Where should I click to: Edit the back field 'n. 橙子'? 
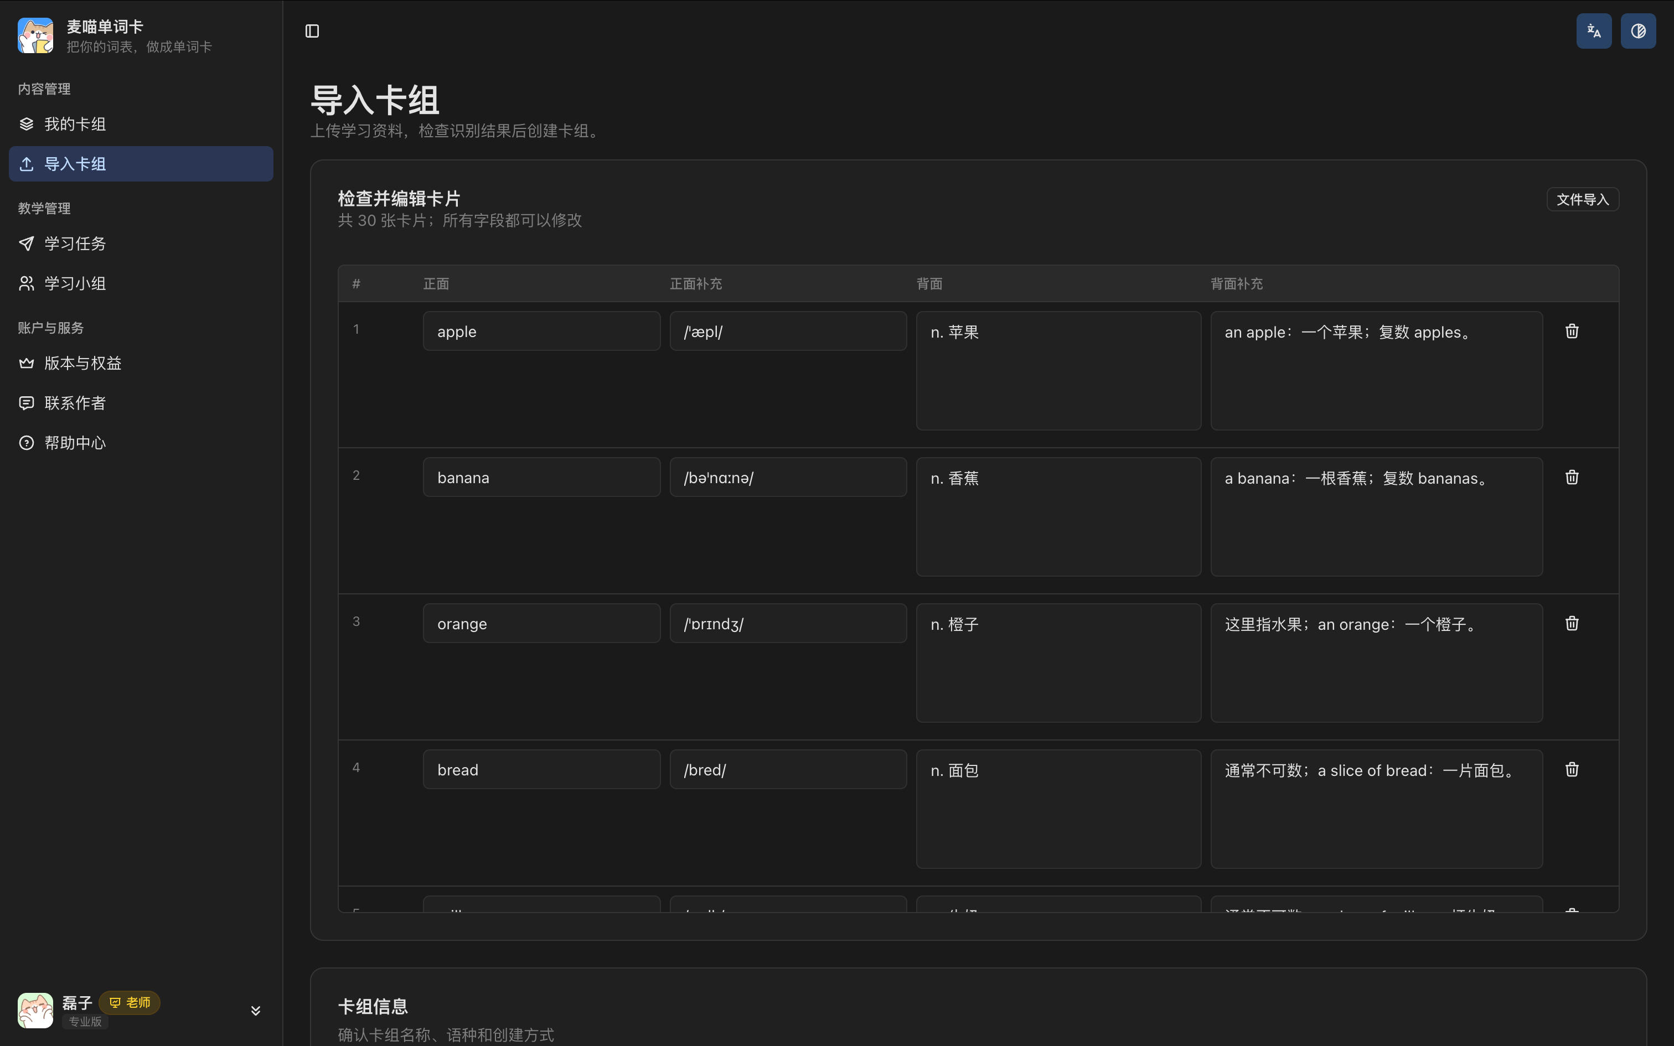[1058, 663]
